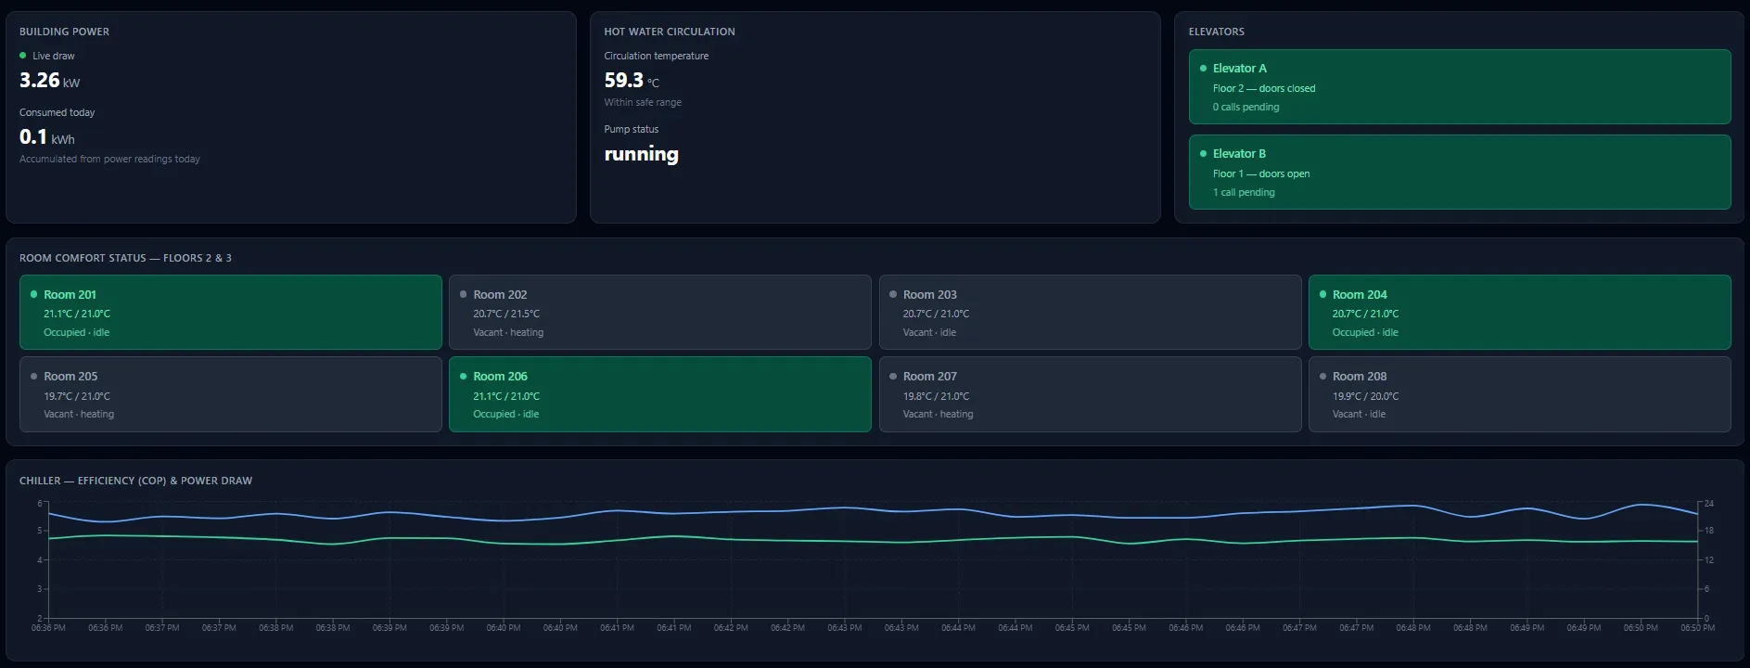This screenshot has width=1750, height=668.
Task: Open the Room 201 comfort card
Action: [x=230, y=312]
